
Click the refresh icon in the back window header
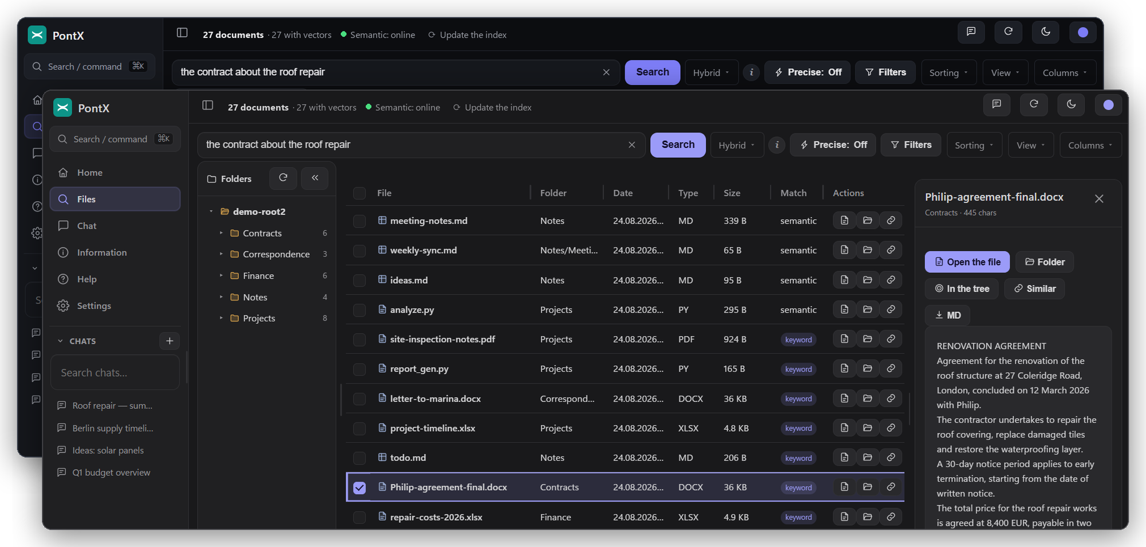coord(1008,32)
